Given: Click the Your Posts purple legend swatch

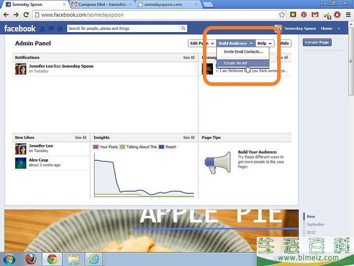Looking at the screenshot, I should (x=96, y=147).
